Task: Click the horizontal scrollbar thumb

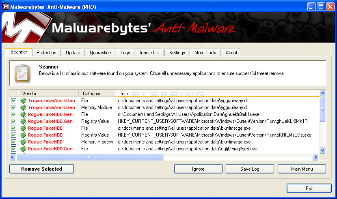Action: 90,157
